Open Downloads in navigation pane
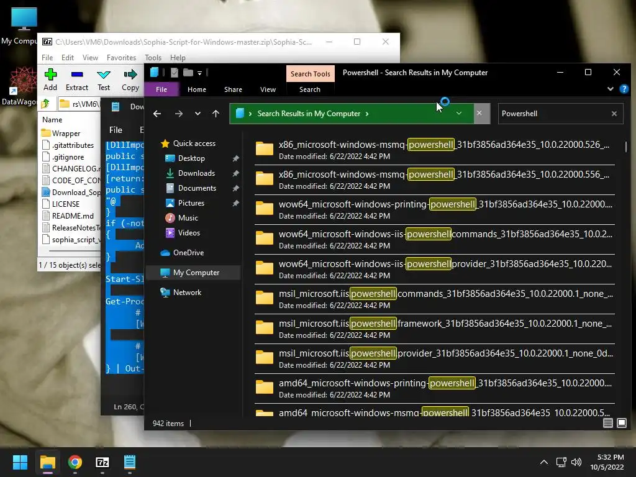Screen dimensions: 636x477 (x=196, y=173)
